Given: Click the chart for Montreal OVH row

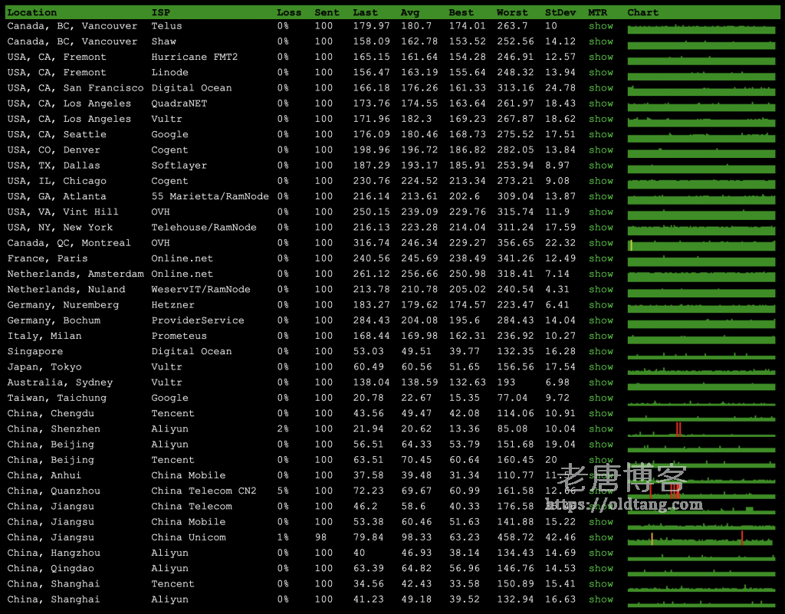Looking at the screenshot, I should point(701,245).
